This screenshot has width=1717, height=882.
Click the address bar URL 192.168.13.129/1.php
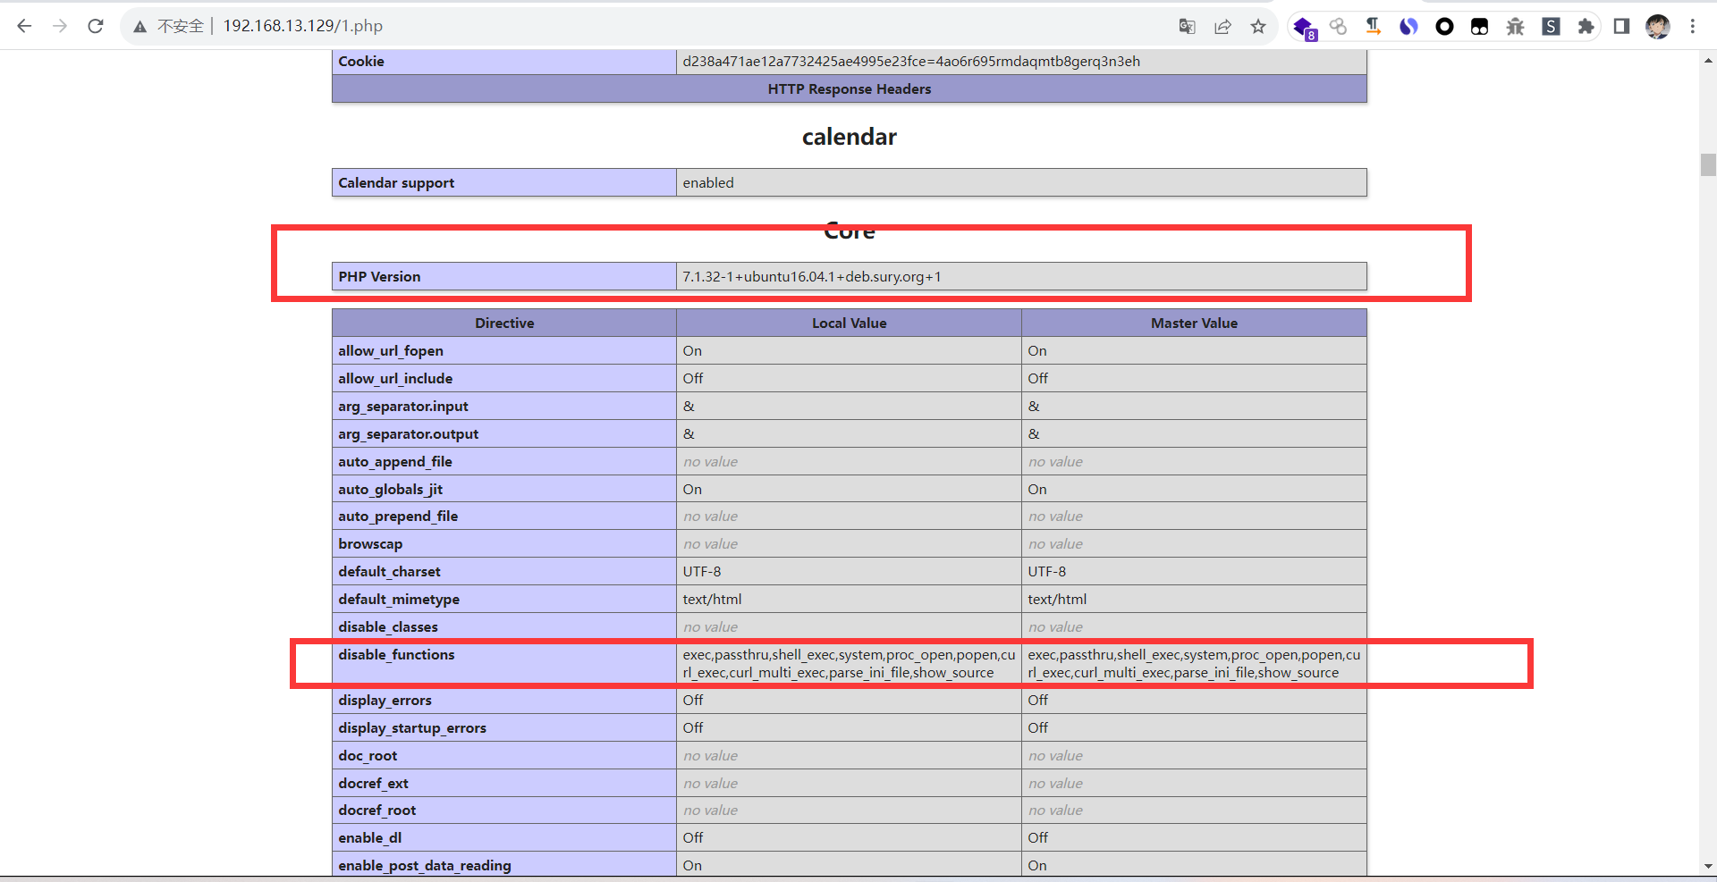click(302, 26)
